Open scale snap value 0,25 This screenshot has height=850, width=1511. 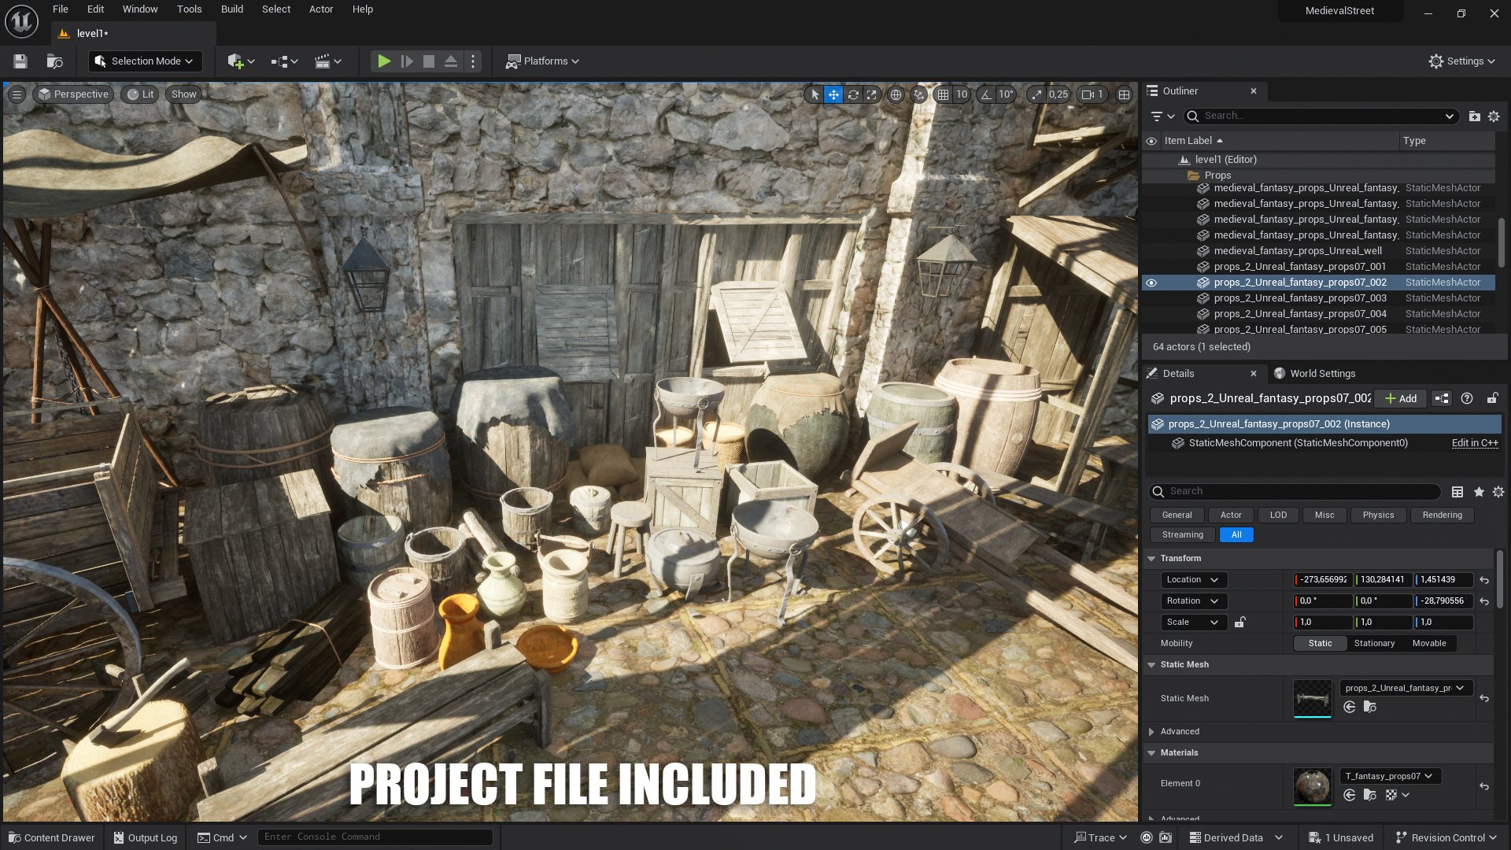pos(1058,94)
